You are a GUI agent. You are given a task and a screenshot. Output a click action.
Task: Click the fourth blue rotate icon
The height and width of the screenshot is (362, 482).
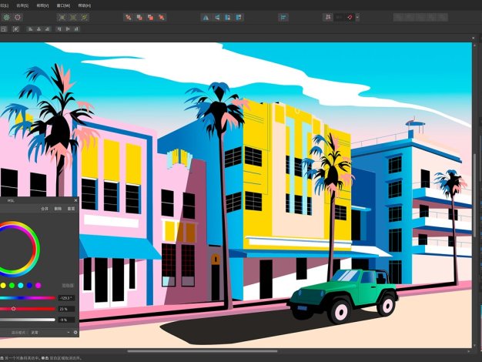click(x=239, y=18)
